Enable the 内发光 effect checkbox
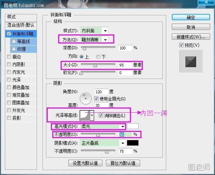The width and height of the screenshot is (215, 175). click(9, 72)
